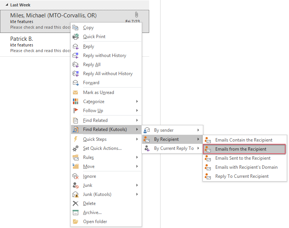Click the Forward envelope icon

(76, 83)
